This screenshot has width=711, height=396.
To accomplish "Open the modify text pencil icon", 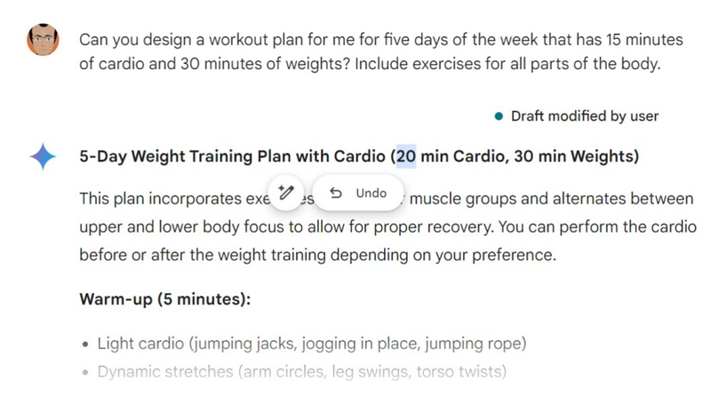I will [286, 194].
